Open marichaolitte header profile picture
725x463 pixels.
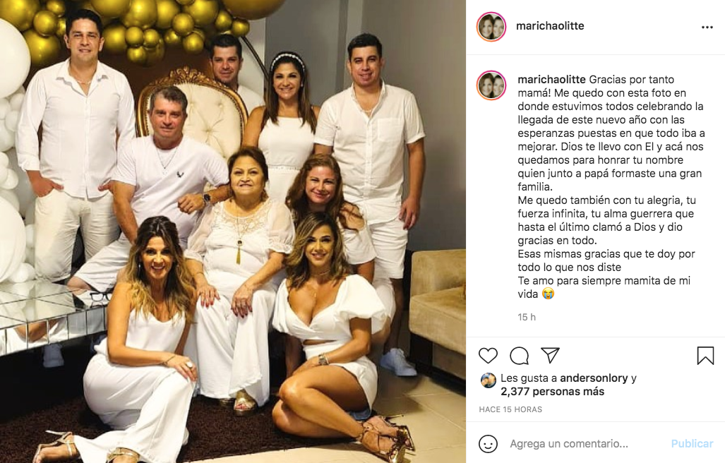[x=491, y=27]
